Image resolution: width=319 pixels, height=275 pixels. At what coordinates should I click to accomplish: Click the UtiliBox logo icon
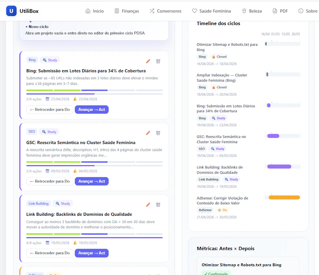[x=11, y=11]
